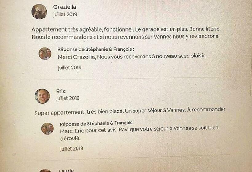This screenshot has height=172, width=252.
Task: Click the line starting 'Nous le recommandons'
Action: (x=125, y=37)
